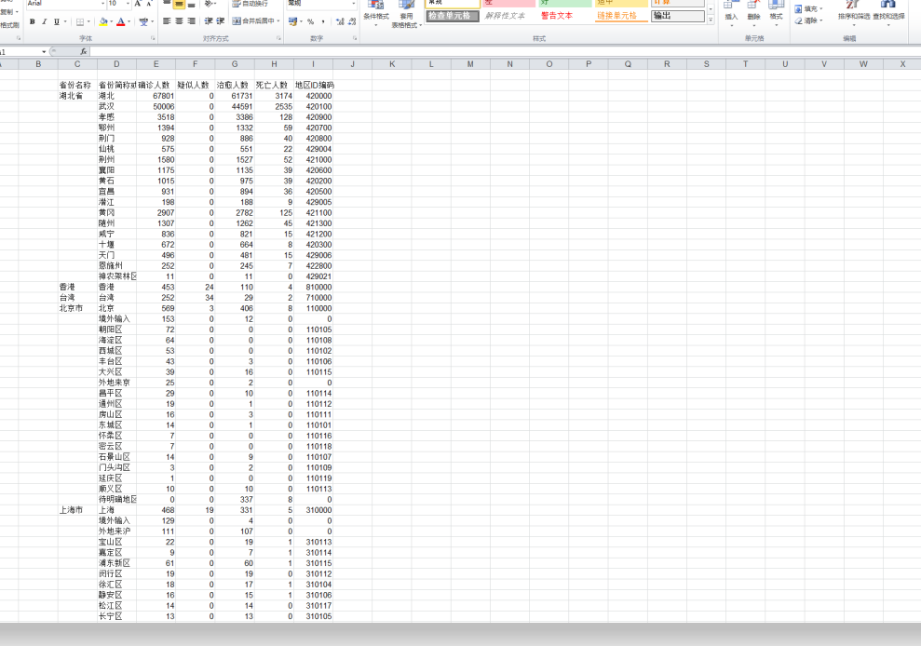This screenshot has height=646, width=921.
Task: Align text left
Action: point(167,21)
